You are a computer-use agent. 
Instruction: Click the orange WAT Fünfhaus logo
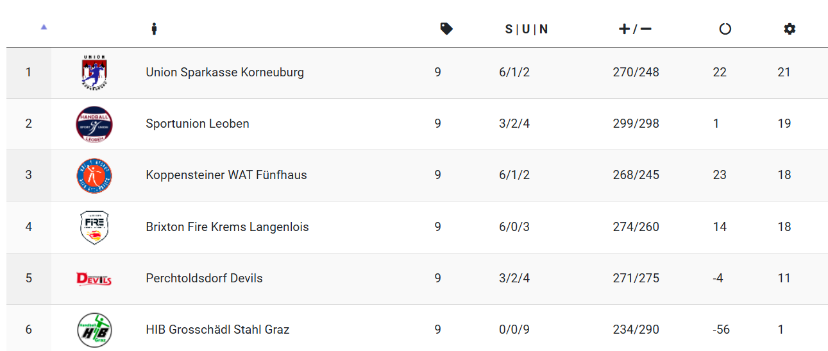pyautogui.click(x=94, y=175)
